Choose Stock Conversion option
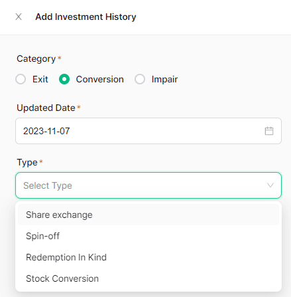This screenshot has height=297, width=291. [148, 278]
